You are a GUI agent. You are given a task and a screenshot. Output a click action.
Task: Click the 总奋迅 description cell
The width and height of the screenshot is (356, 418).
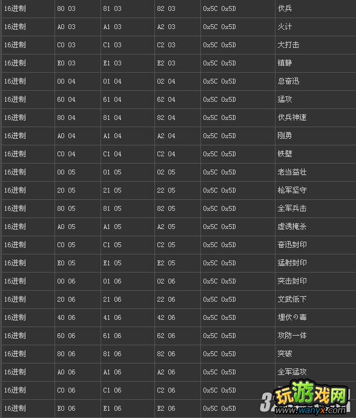tap(288, 81)
